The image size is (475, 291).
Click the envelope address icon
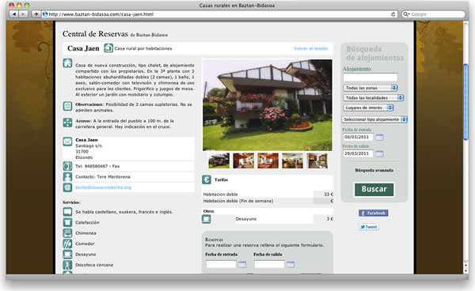[x=67, y=142]
